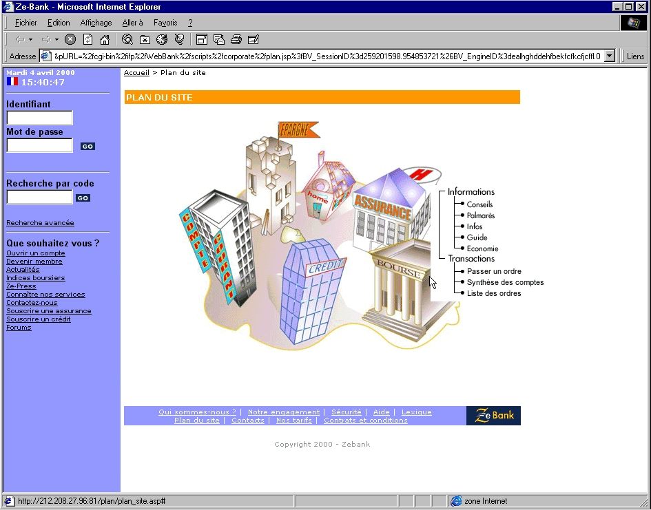Stop page loading with the Stop icon

70,40
